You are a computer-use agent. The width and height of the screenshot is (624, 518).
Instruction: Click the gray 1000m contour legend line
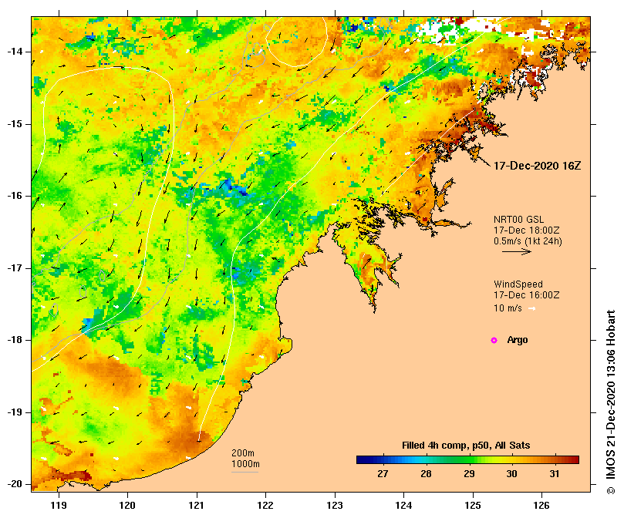tap(245, 473)
